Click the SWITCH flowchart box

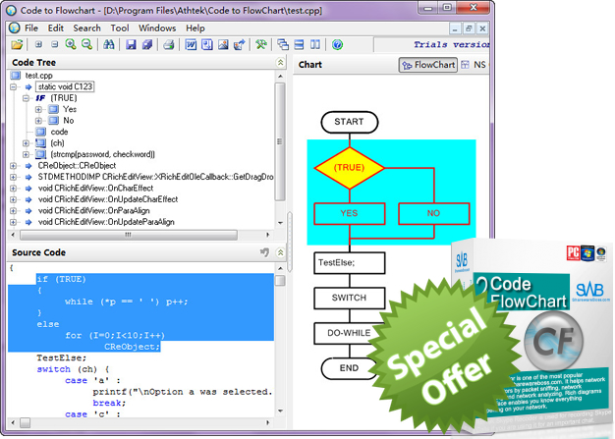click(349, 298)
